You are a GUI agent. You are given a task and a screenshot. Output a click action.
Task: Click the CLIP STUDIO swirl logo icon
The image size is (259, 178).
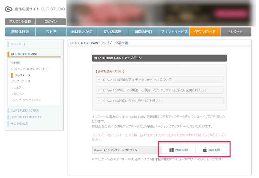coord(8,9)
